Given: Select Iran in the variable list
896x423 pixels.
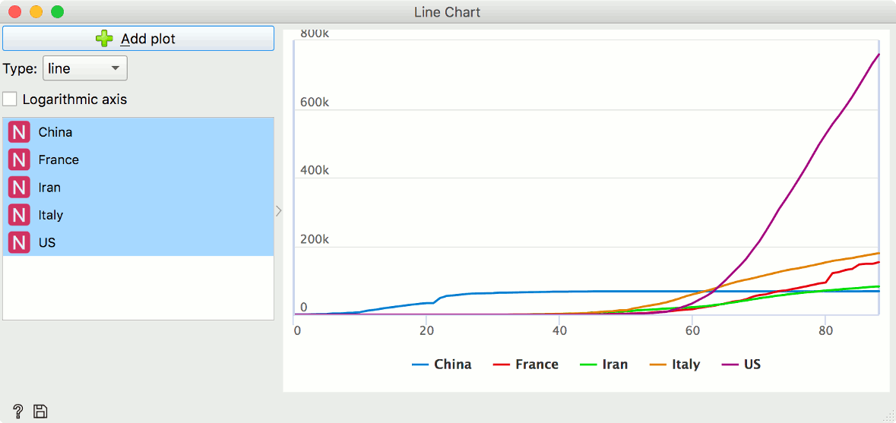Looking at the screenshot, I should coord(138,188).
